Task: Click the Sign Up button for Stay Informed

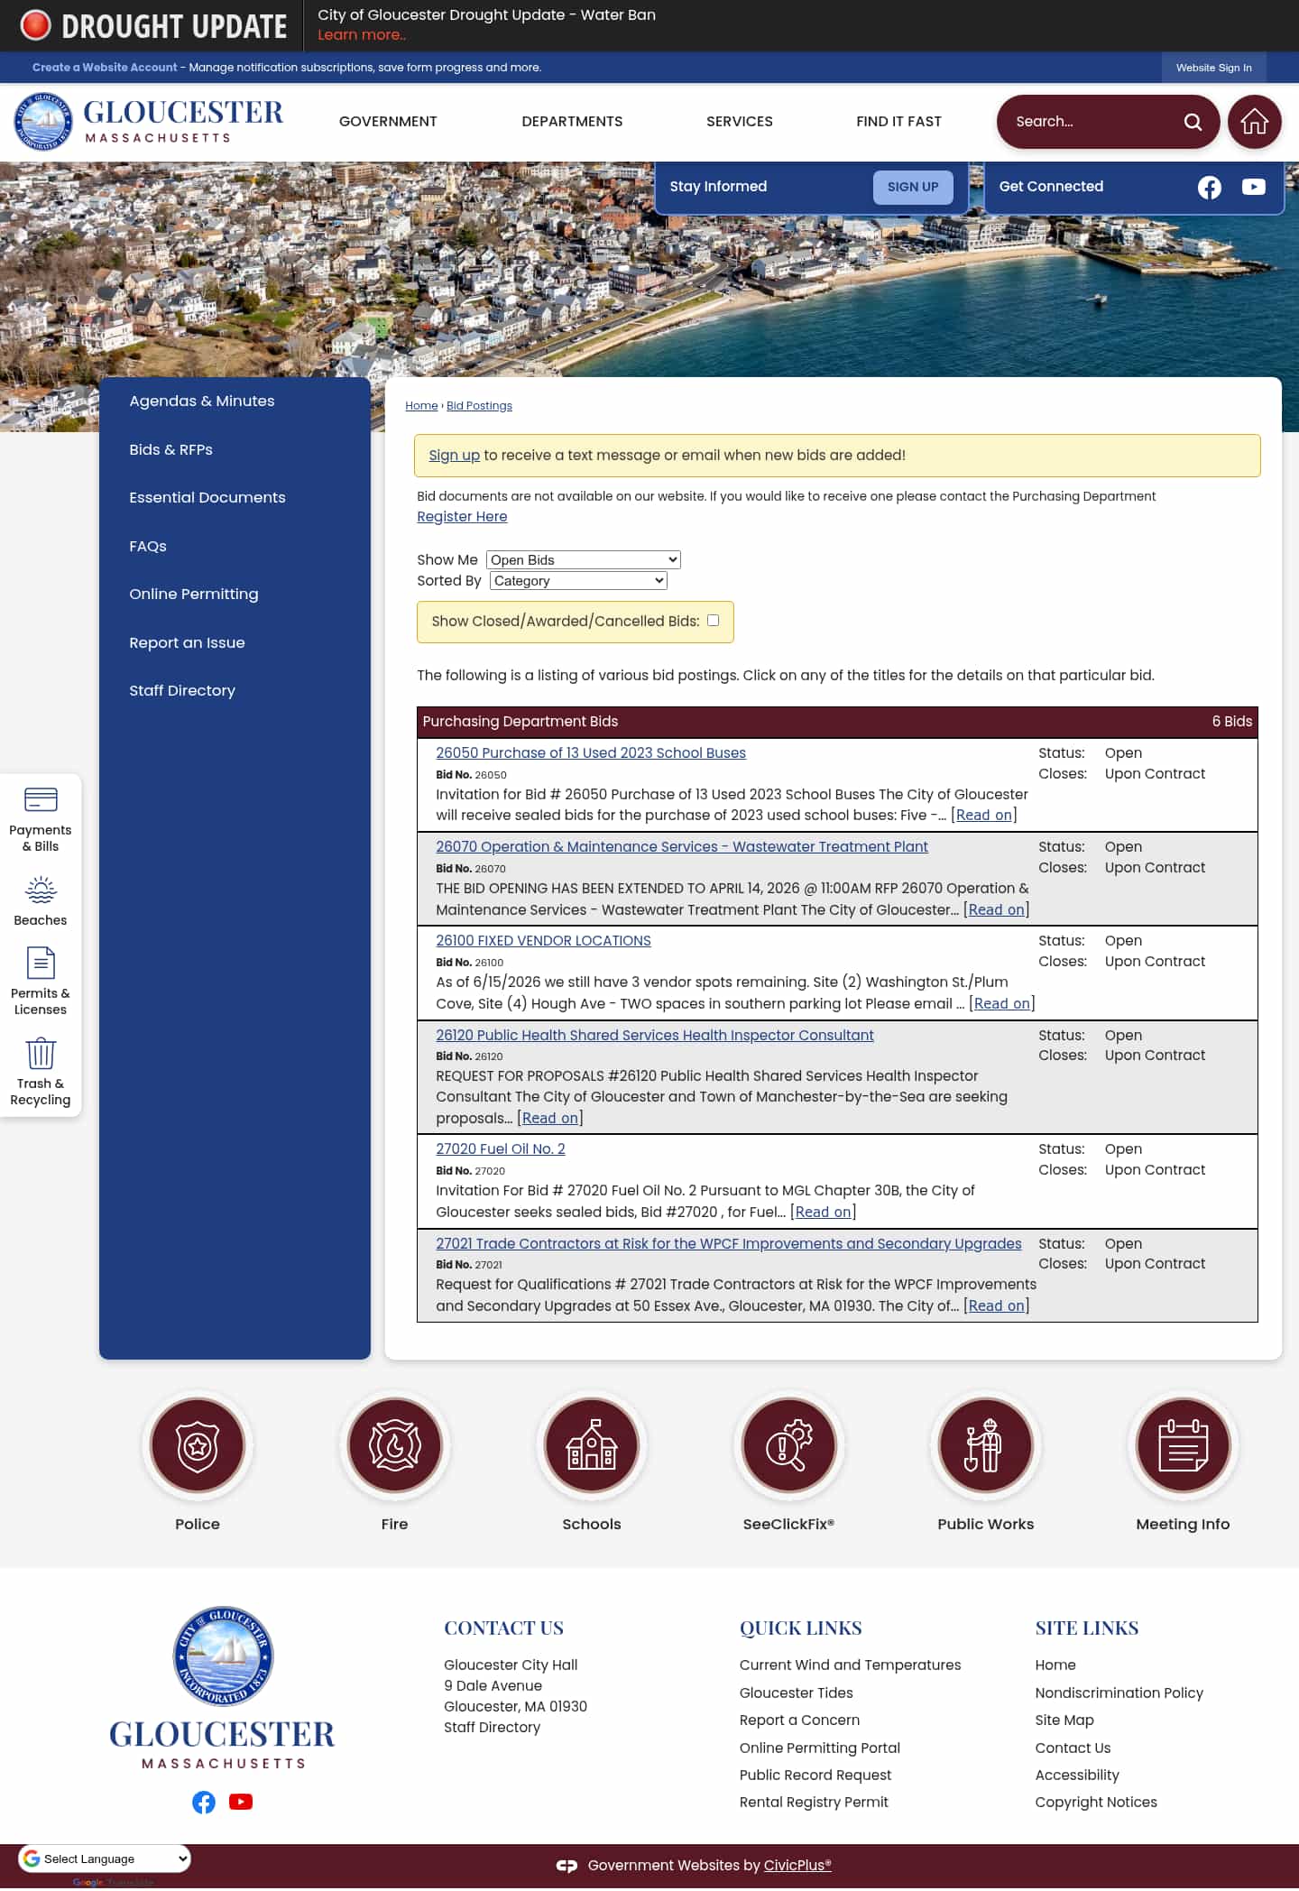Action: [x=913, y=187]
